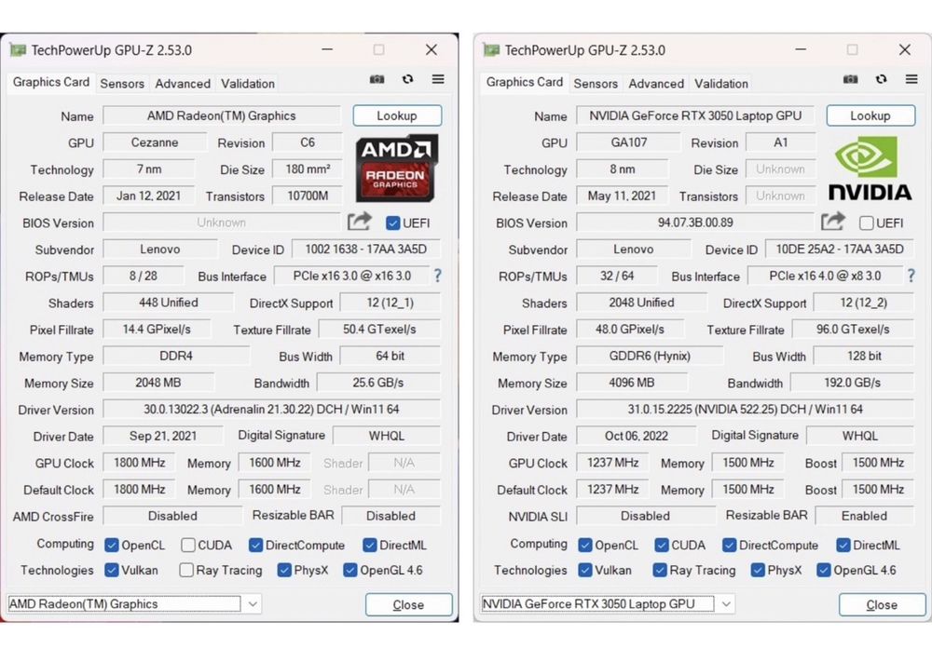
Task: Toggle Vulkan checkbox in AMD window
Action: click(111, 570)
